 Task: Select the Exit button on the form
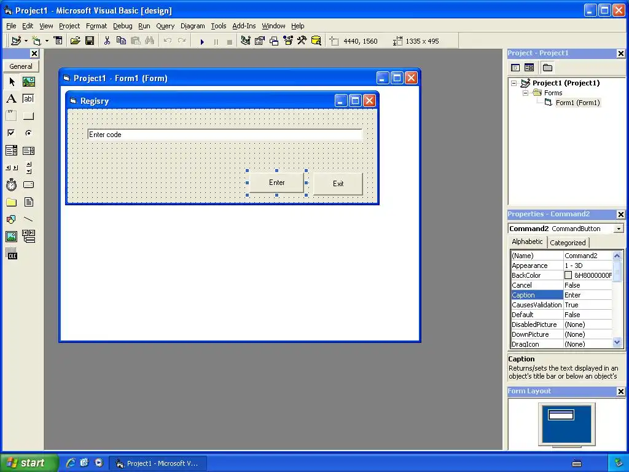pos(338,184)
